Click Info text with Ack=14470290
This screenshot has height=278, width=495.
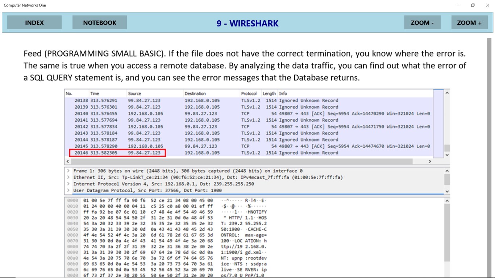pos(354,114)
